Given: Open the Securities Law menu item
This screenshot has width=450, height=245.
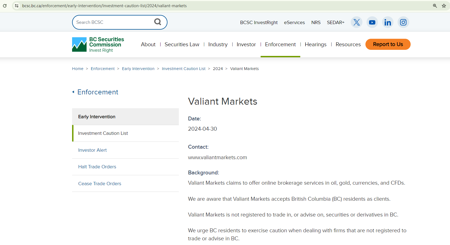Looking at the screenshot, I should pos(182,45).
